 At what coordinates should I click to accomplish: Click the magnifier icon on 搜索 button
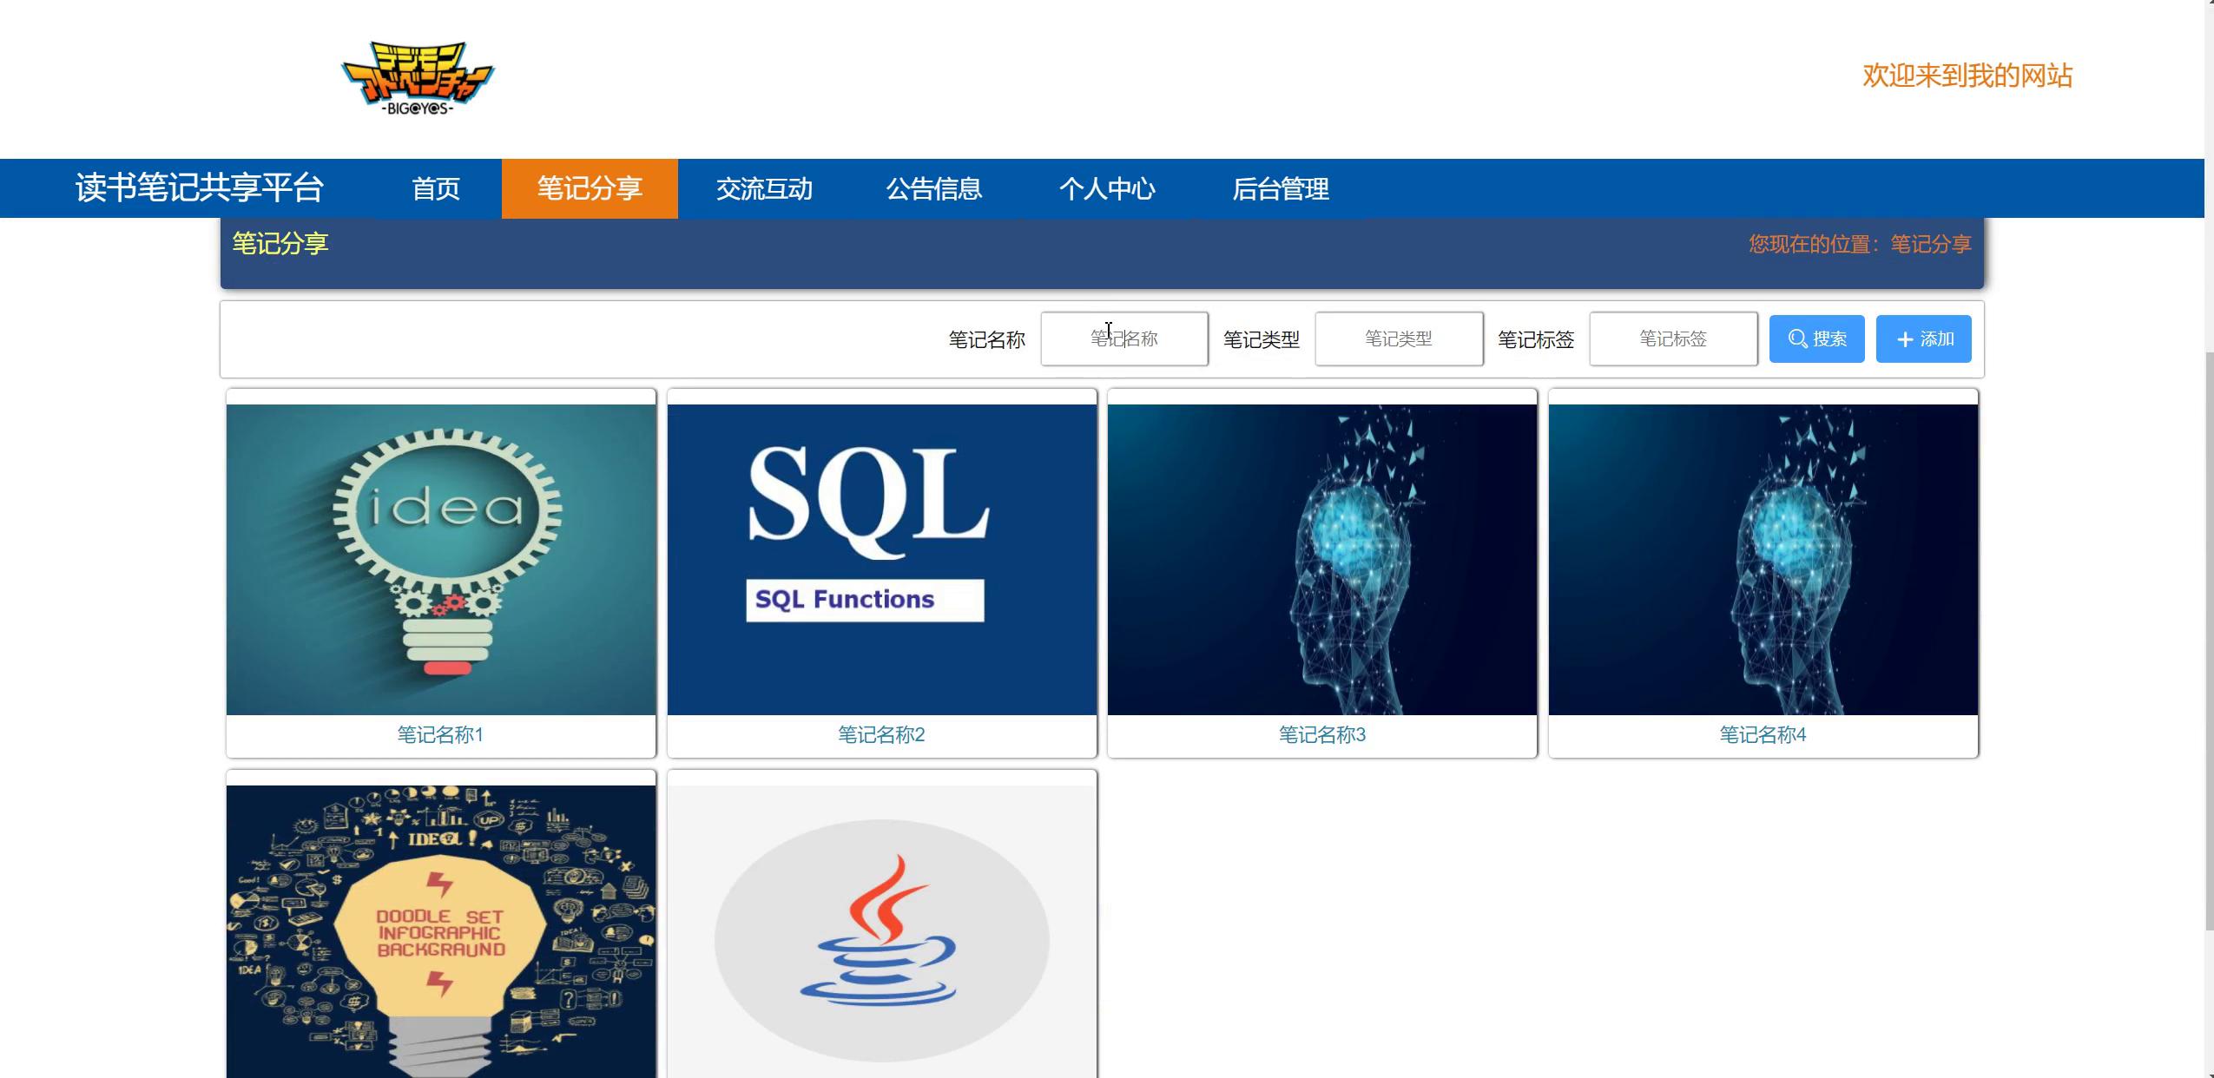tap(1797, 339)
